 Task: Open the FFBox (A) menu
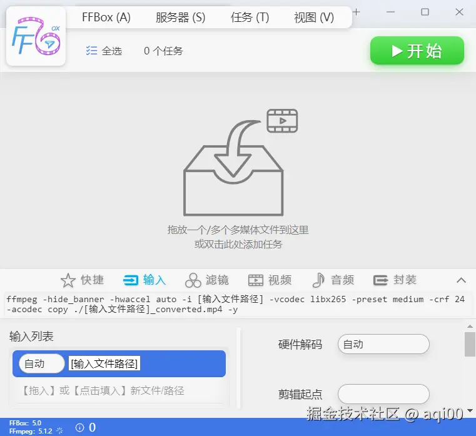click(x=106, y=18)
